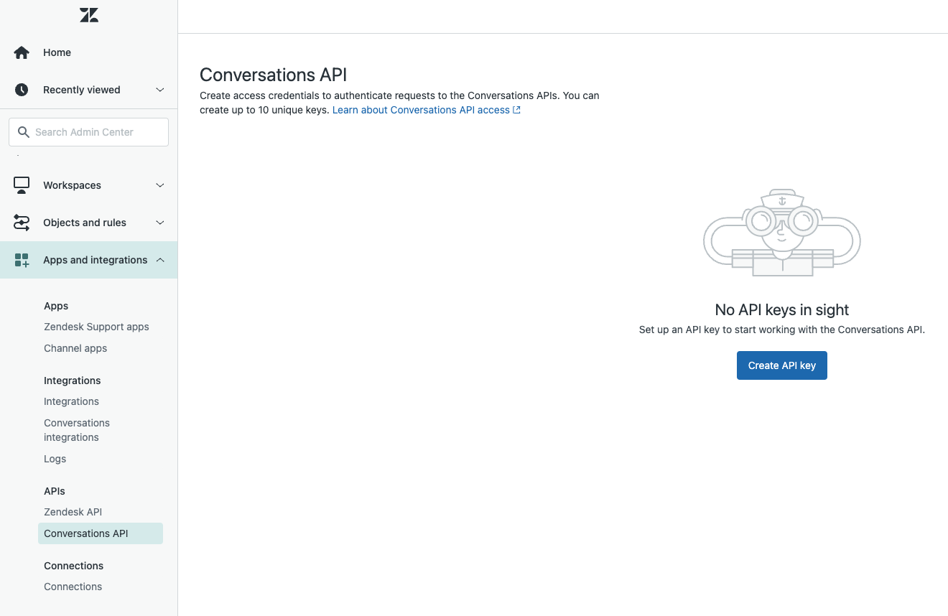The width and height of the screenshot is (948, 616).
Task: Click the Connections section heading
Action: point(73,566)
